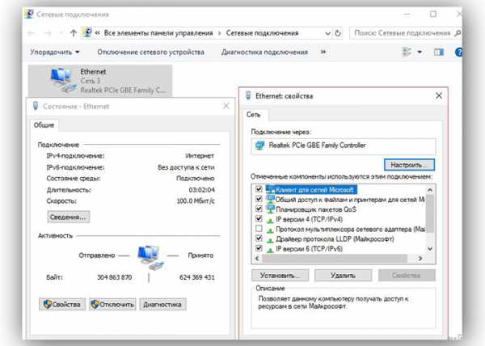This screenshot has height=346, width=485.
Task: Enable Протокол мультиплексора сетевого адаптера checkbox
Action: point(259,229)
